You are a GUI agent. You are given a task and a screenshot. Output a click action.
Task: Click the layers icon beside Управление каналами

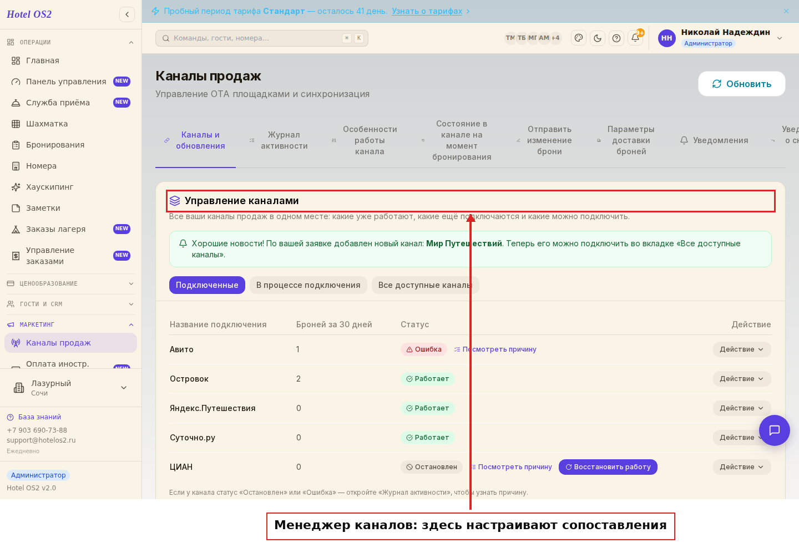coord(175,201)
